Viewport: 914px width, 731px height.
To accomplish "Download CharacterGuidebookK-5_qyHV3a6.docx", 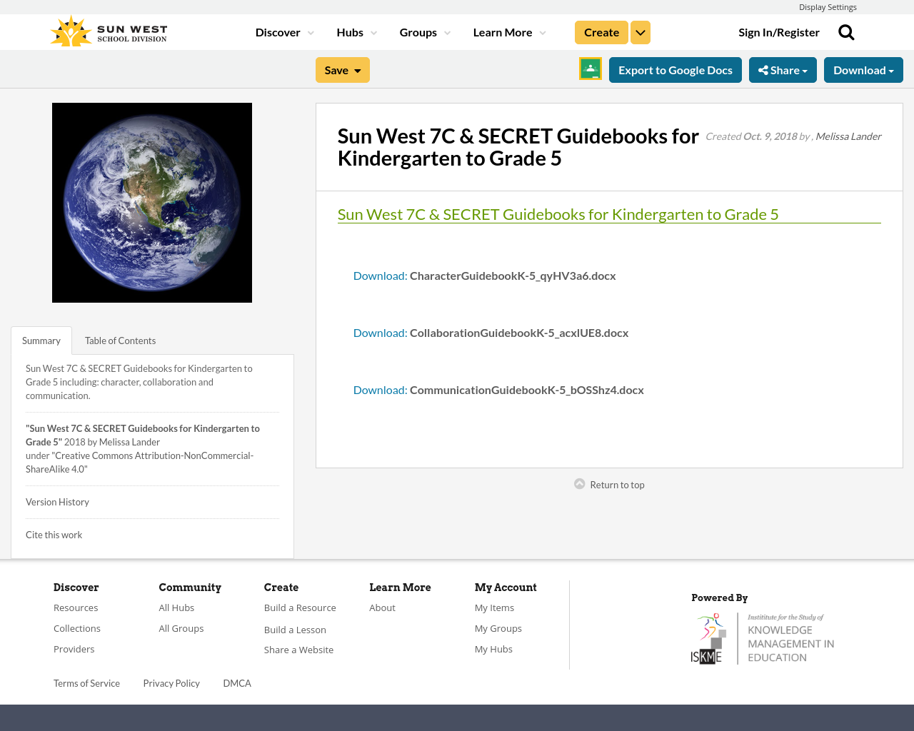I will pos(379,274).
